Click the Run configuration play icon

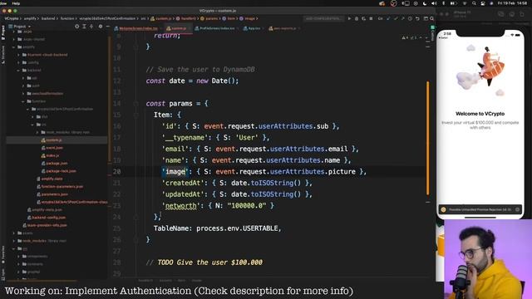(349, 18)
